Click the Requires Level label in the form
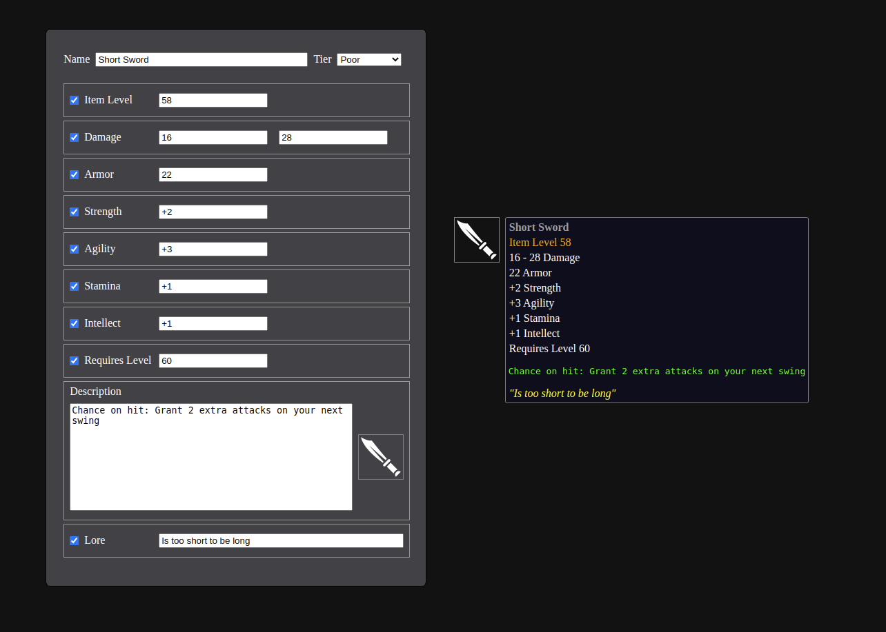The image size is (886, 632). (x=118, y=360)
